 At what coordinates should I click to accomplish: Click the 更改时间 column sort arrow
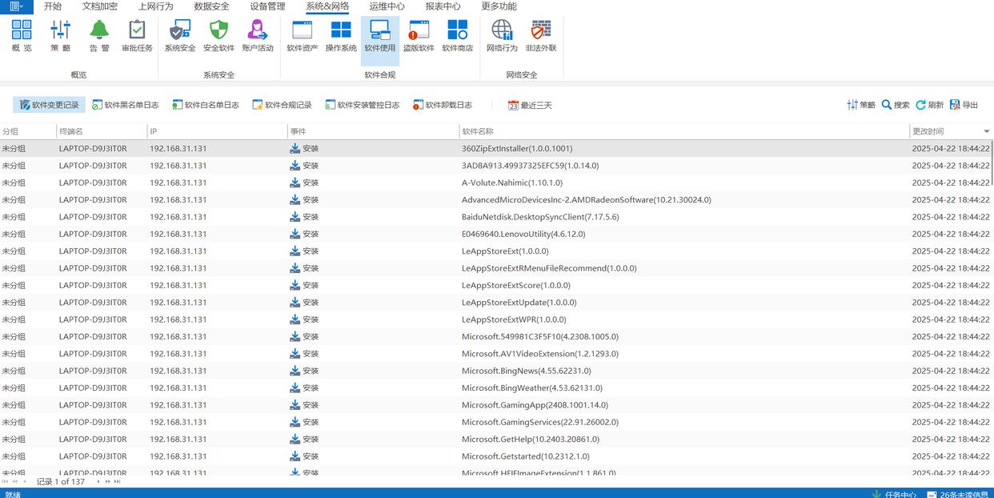986,131
